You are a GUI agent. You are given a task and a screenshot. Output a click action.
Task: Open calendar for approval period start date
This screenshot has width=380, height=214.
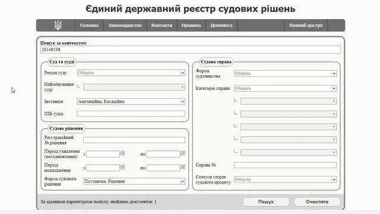point(123,153)
